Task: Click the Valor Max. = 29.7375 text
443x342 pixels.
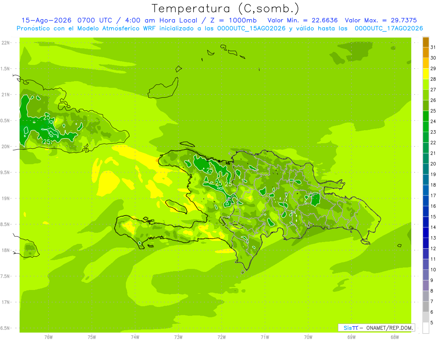Action: (x=381, y=20)
